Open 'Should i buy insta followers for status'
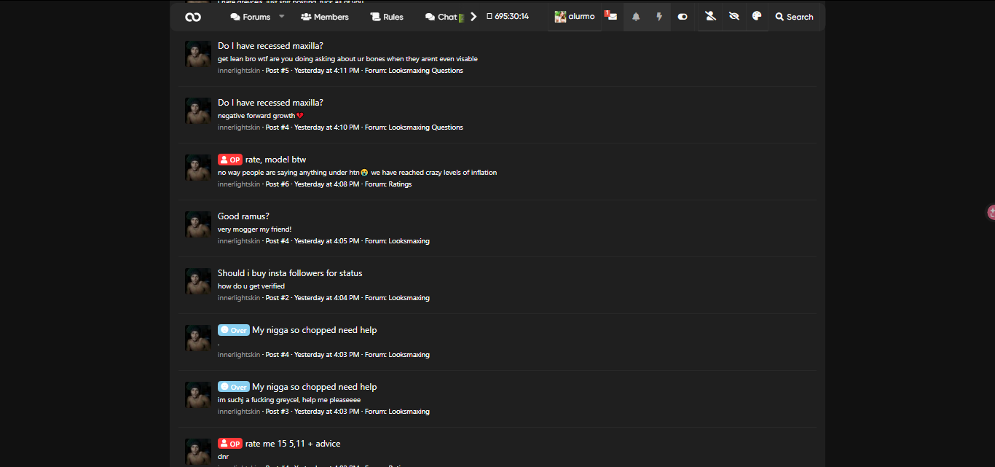 click(290, 273)
